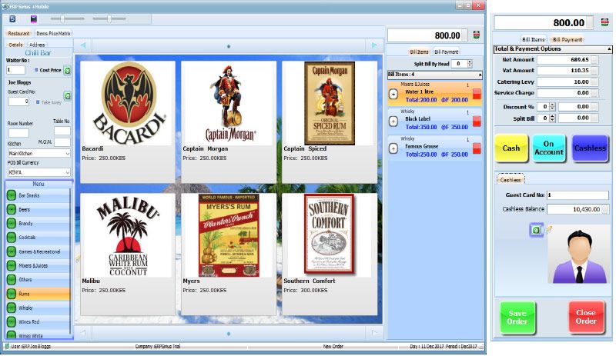Image resolution: width=616 pixels, height=356 pixels.
Task: Click Split Bill stepper arrows in payment panel
Action: click(552, 118)
